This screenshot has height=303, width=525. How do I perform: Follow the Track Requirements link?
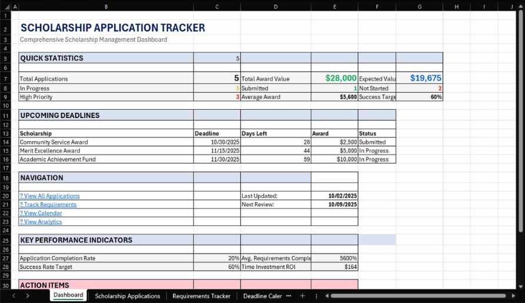point(48,204)
